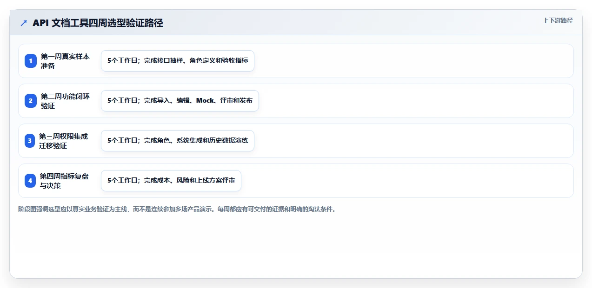The height and width of the screenshot is (288, 592).
Task: Click the step 3 number badge
Action: tap(30, 141)
